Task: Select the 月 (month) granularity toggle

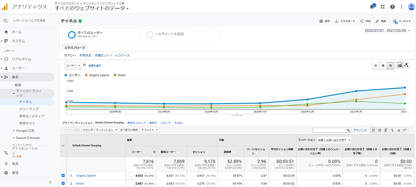Action: coord(391,65)
